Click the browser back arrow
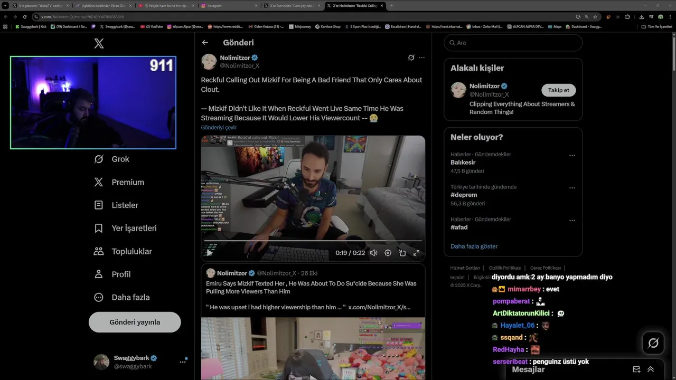This screenshot has height=380, width=676. coord(6,16)
